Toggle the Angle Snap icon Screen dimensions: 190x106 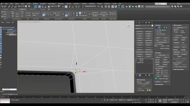click(x=73, y=6)
